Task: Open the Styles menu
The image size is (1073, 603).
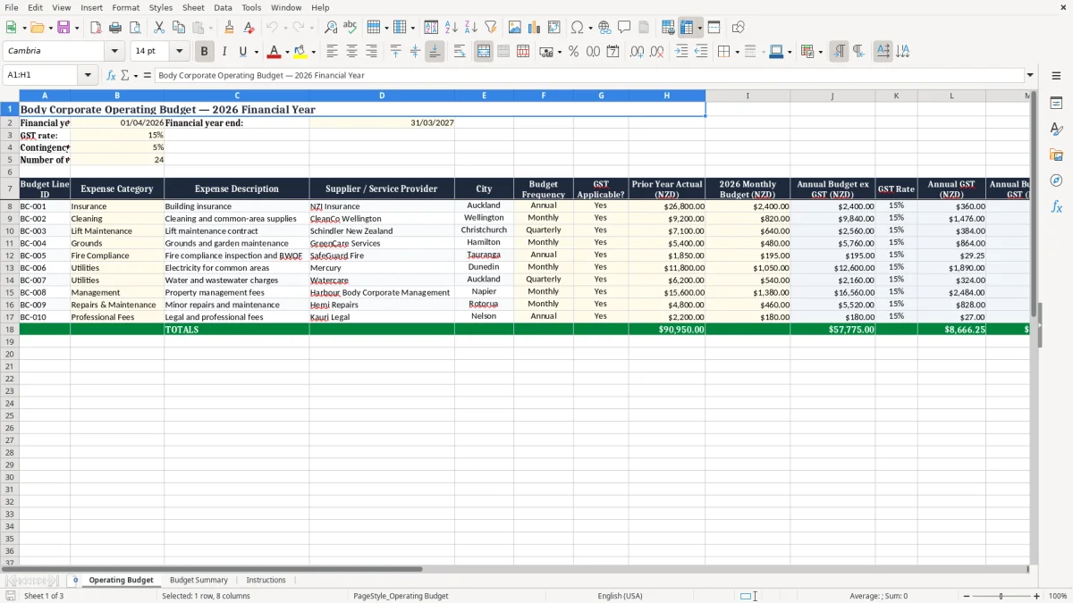Action: 161,7
